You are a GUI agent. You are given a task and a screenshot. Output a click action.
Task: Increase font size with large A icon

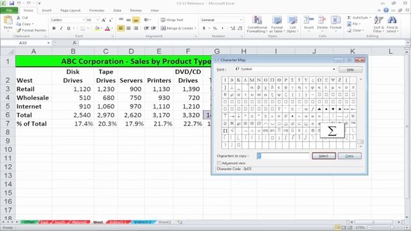click(x=103, y=20)
